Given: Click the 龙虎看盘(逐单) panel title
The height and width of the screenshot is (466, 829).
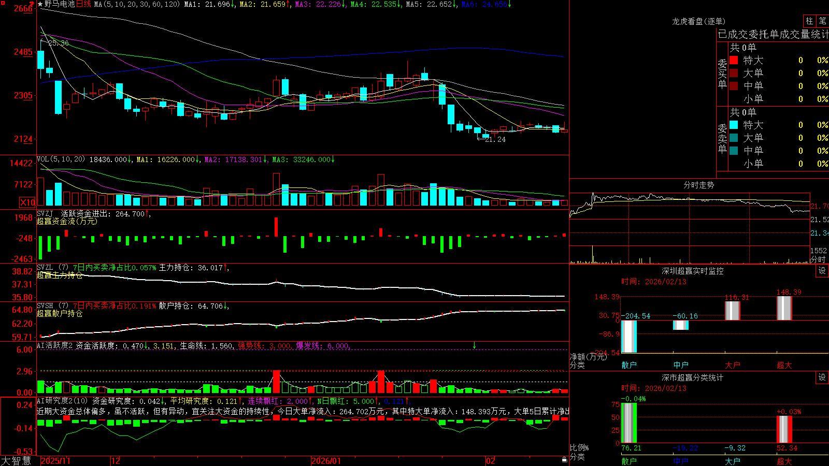Looking at the screenshot, I should click(698, 21).
